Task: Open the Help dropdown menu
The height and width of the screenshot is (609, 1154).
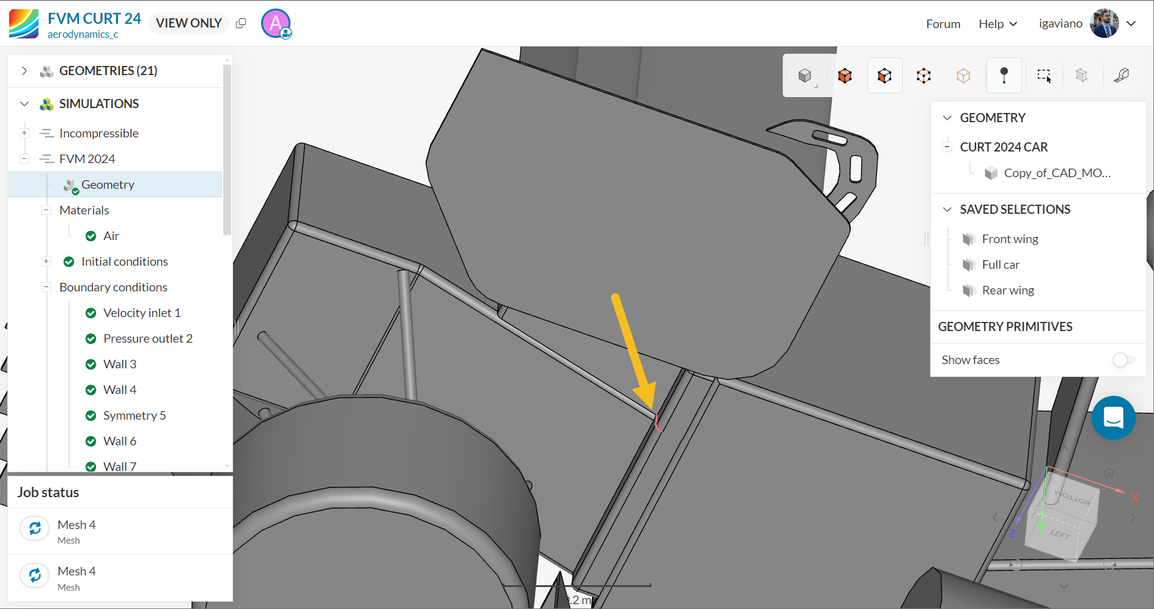Action: coord(998,24)
